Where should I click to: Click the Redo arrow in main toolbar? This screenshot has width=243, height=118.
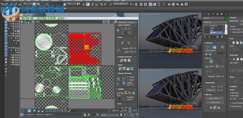pos(6,4)
